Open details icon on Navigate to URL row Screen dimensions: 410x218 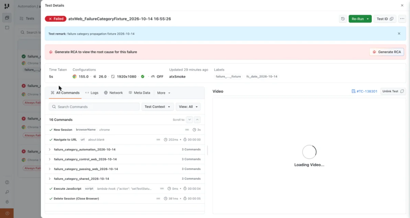coord(158,140)
